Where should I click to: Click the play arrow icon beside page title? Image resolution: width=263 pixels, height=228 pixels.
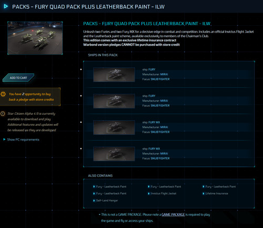coord(6,6)
